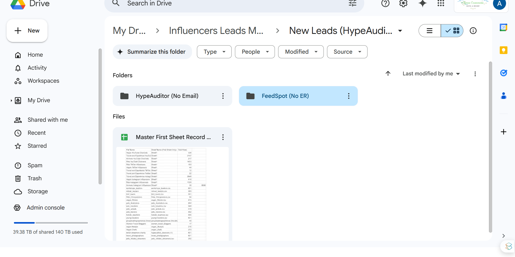Open the Source filter dropdown

pos(347,52)
